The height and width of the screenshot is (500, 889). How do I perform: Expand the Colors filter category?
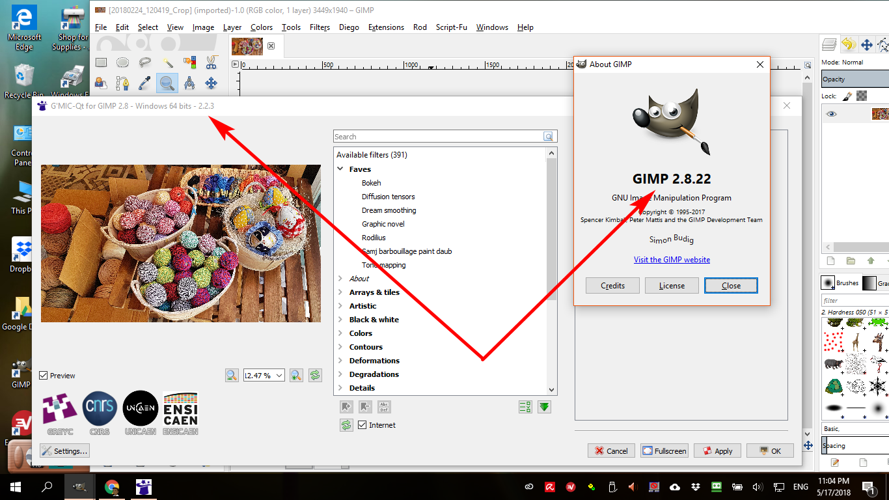coord(340,333)
